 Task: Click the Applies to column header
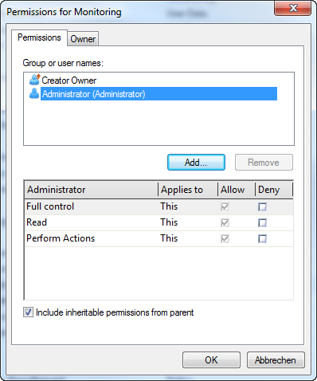(188, 190)
